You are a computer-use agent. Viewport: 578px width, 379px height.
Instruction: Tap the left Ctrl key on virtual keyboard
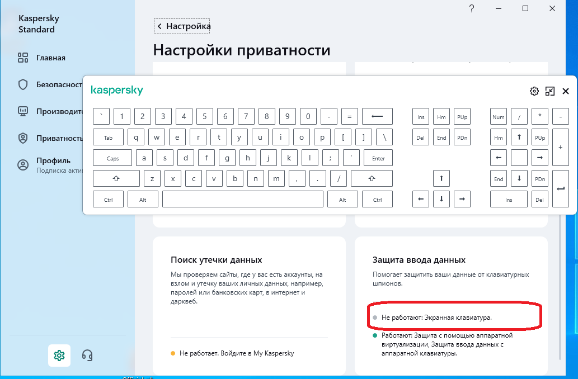pyautogui.click(x=108, y=199)
